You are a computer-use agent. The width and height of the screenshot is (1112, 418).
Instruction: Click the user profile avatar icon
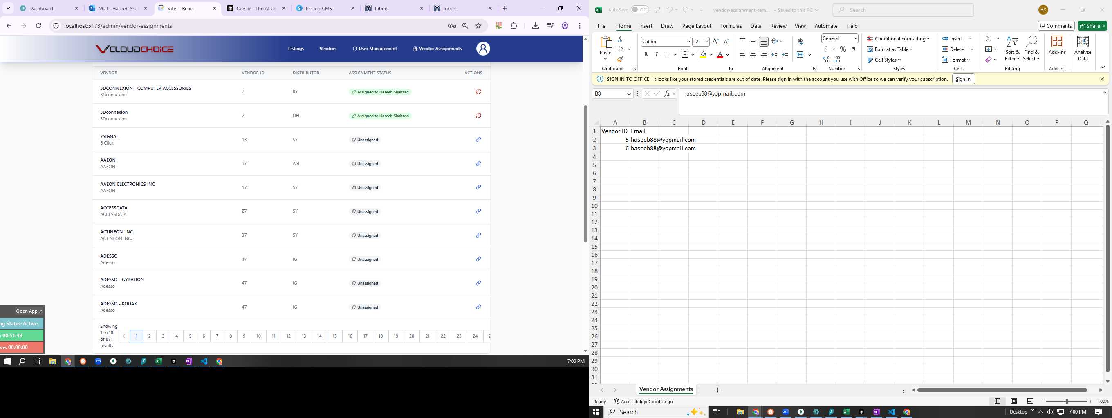click(x=483, y=49)
